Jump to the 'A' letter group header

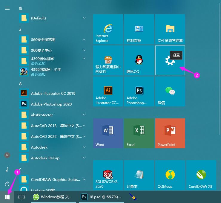[20, 84]
